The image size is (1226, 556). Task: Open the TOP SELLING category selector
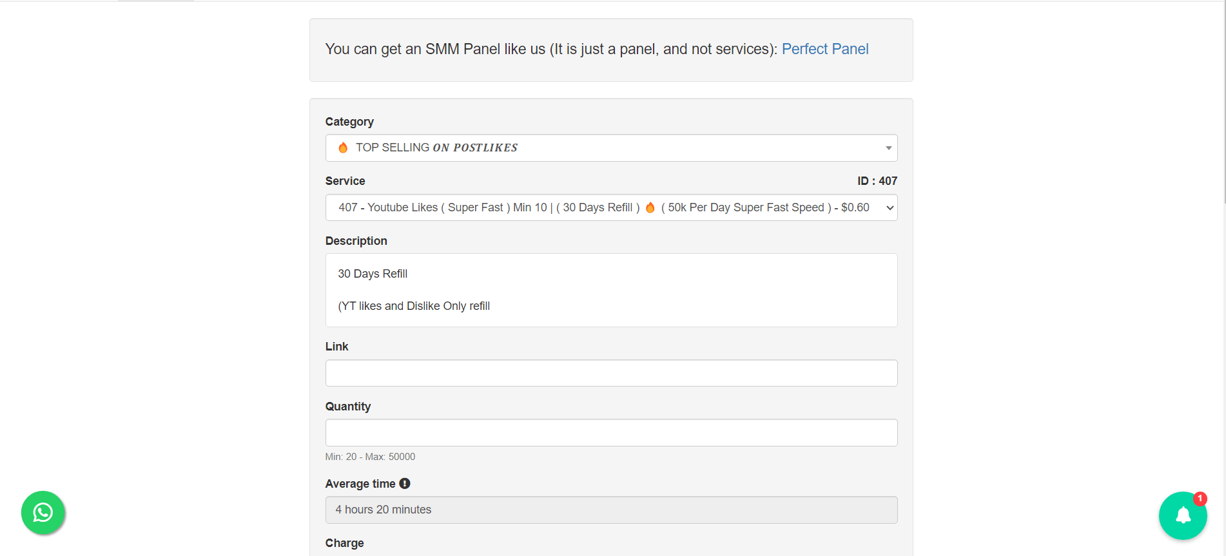pyautogui.click(x=580, y=148)
